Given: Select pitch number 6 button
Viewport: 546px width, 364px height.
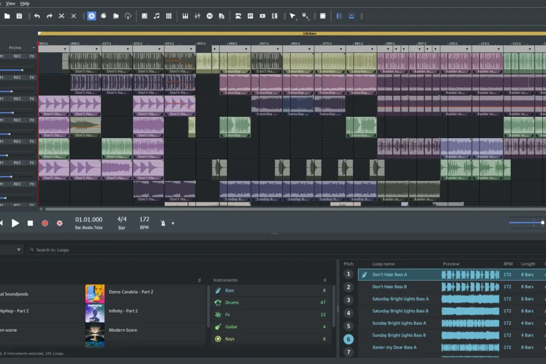Looking at the screenshot, I should 348,339.
